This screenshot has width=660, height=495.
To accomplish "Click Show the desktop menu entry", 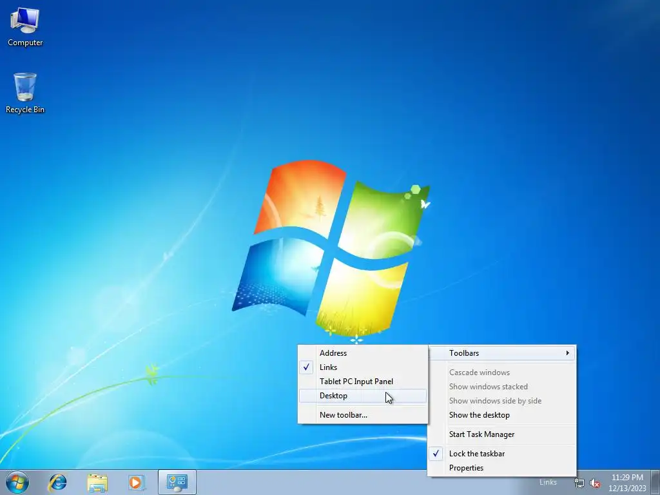I will pyautogui.click(x=501, y=415).
